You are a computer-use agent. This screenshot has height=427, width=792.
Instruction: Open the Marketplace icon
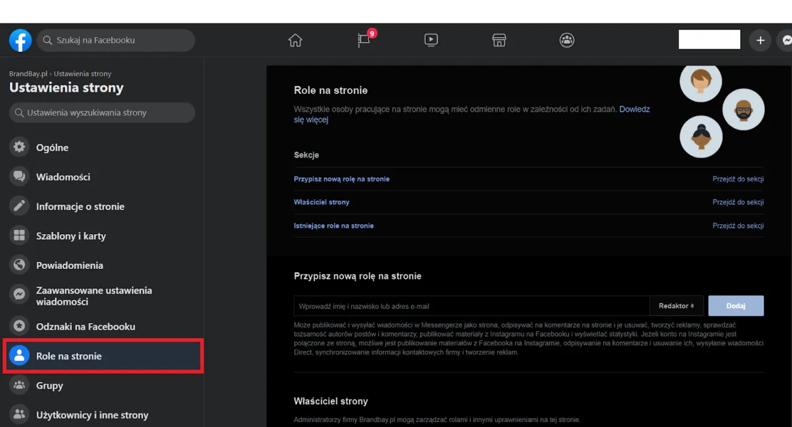(499, 41)
